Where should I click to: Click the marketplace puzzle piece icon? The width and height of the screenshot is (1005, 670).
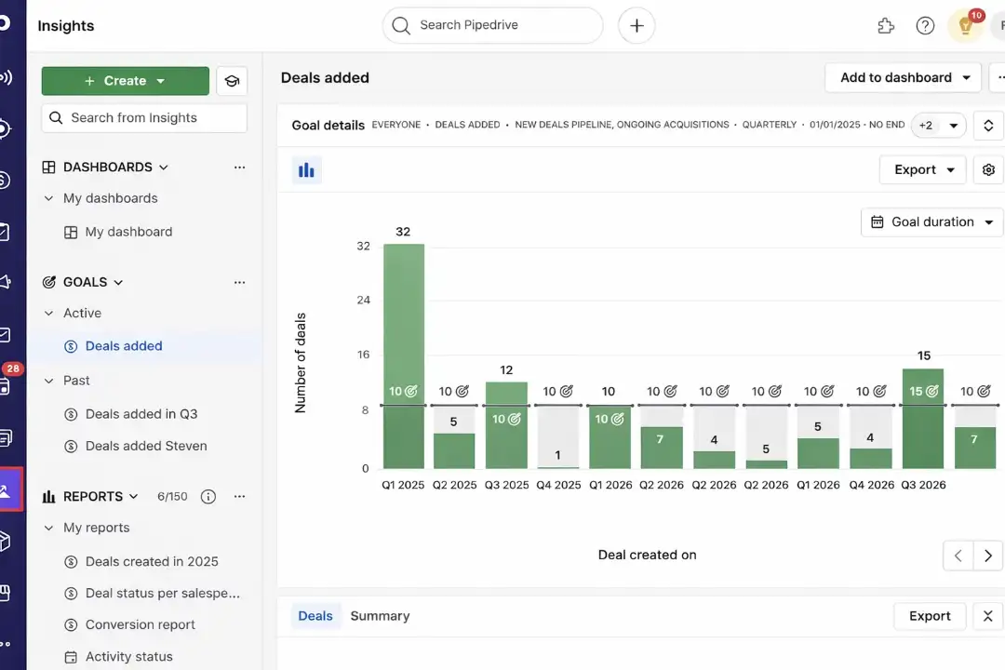(885, 25)
